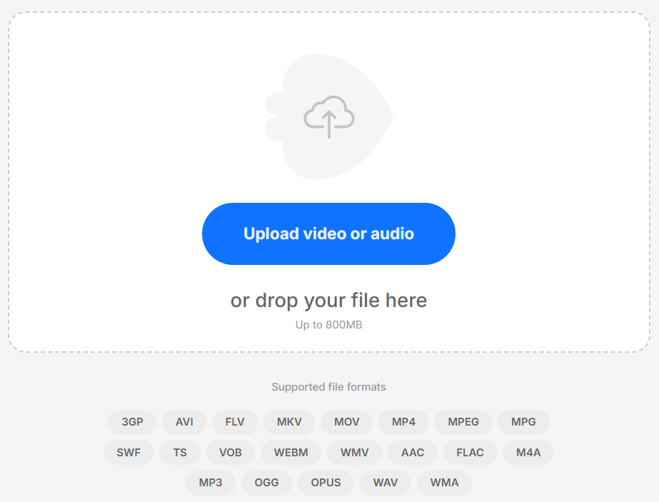Click the WAV format chip

[385, 483]
